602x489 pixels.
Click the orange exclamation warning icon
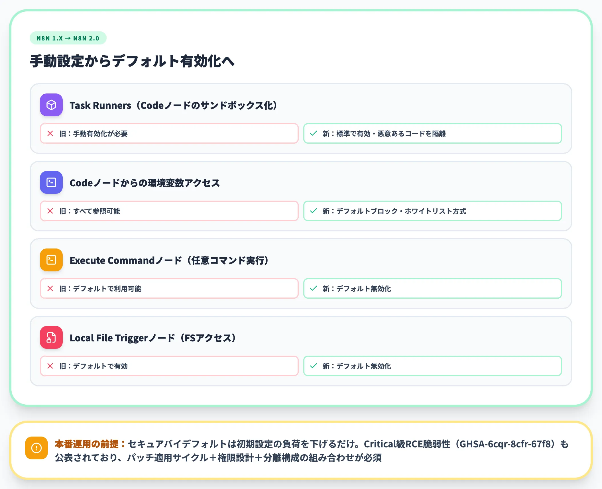click(36, 448)
